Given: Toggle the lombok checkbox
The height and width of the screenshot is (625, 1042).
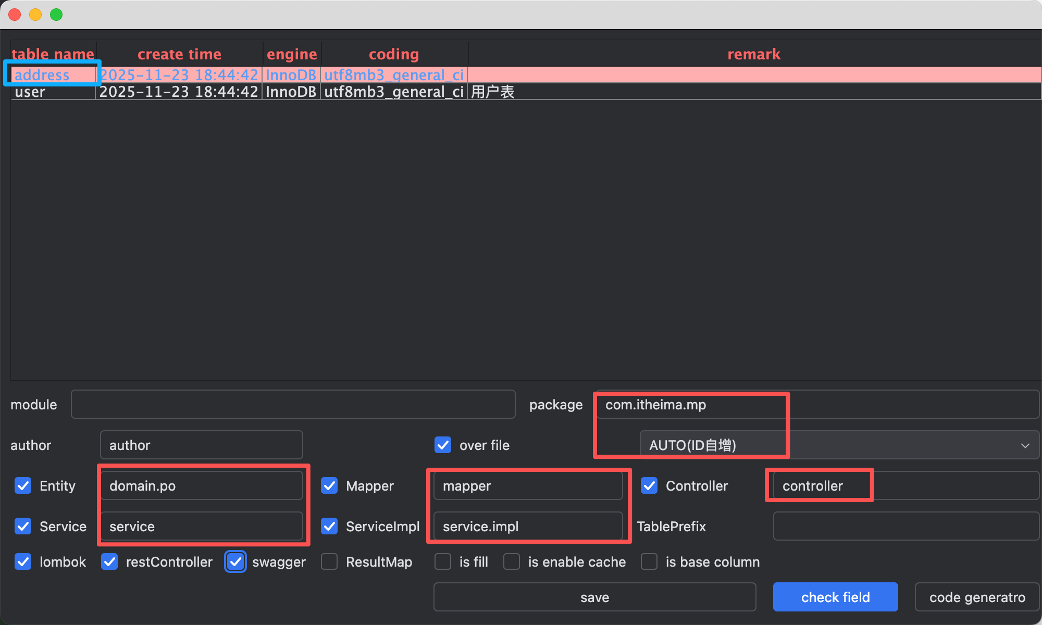Looking at the screenshot, I should pos(23,561).
